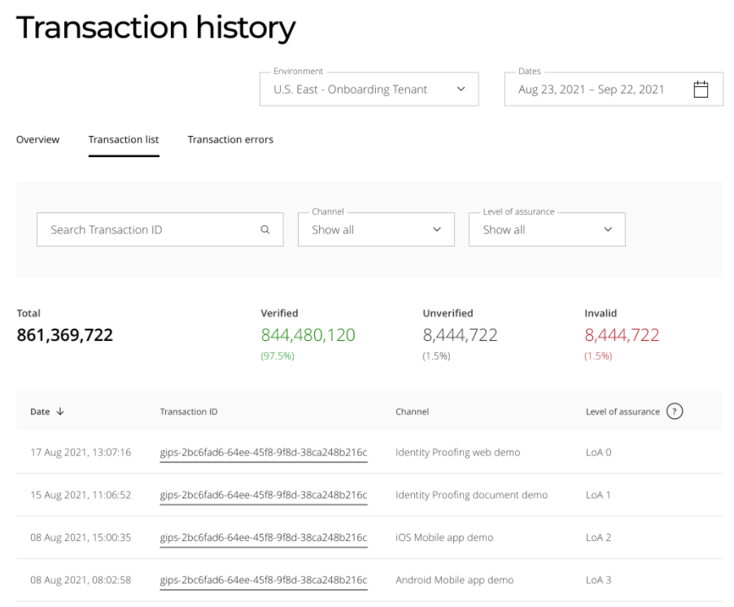Click the Verified count 844,480,120
The height and width of the screenshot is (607, 734).
(x=308, y=335)
